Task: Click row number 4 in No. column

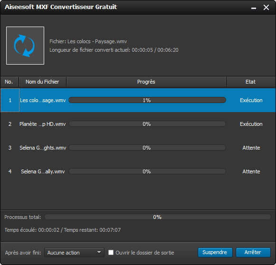Action: (x=10, y=171)
